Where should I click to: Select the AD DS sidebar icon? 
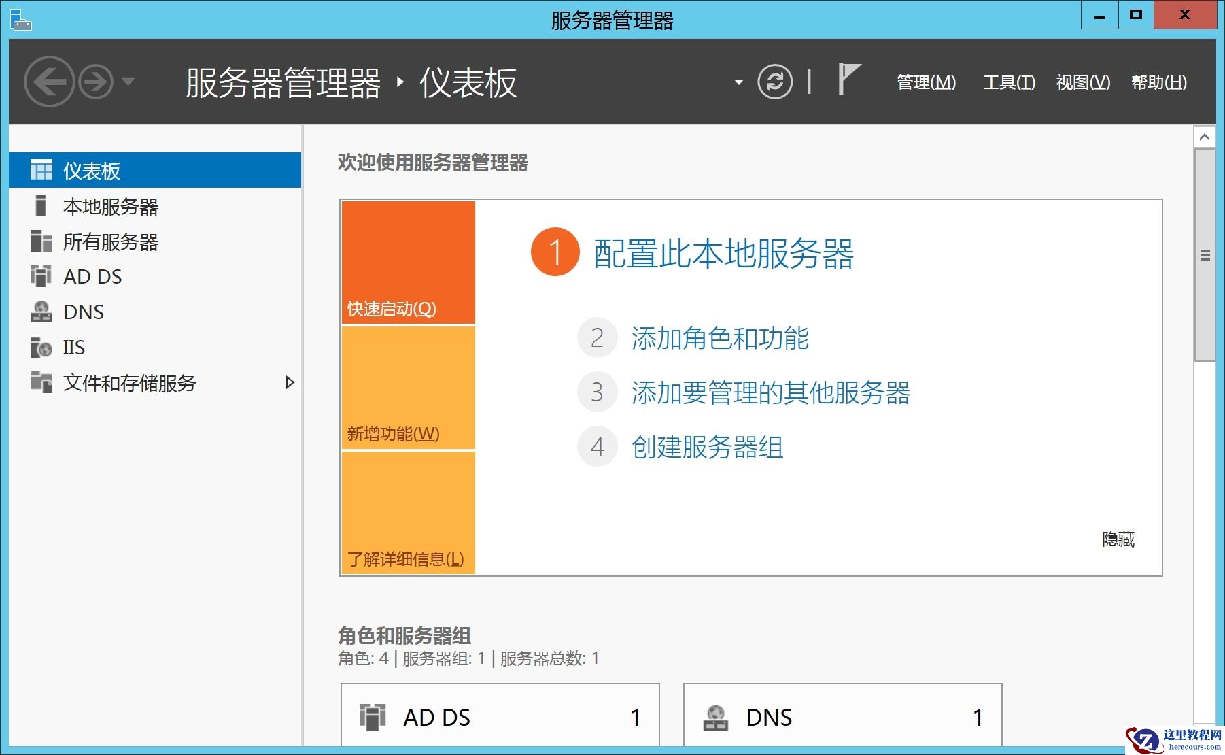[x=39, y=276]
